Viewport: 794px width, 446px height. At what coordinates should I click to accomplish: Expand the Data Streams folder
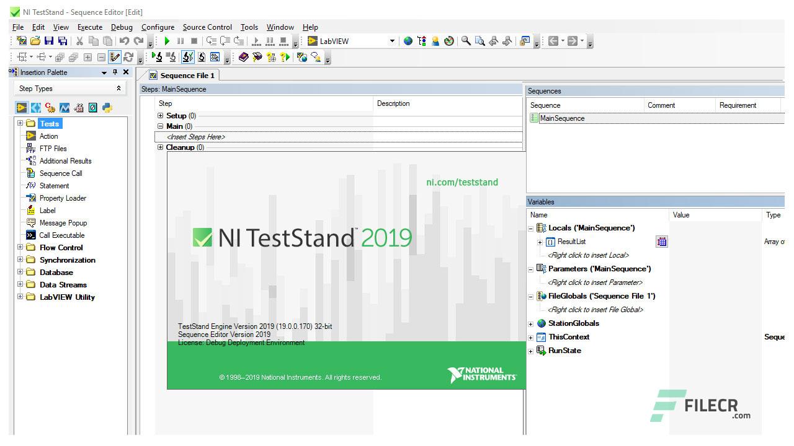pyautogui.click(x=20, y=284)
